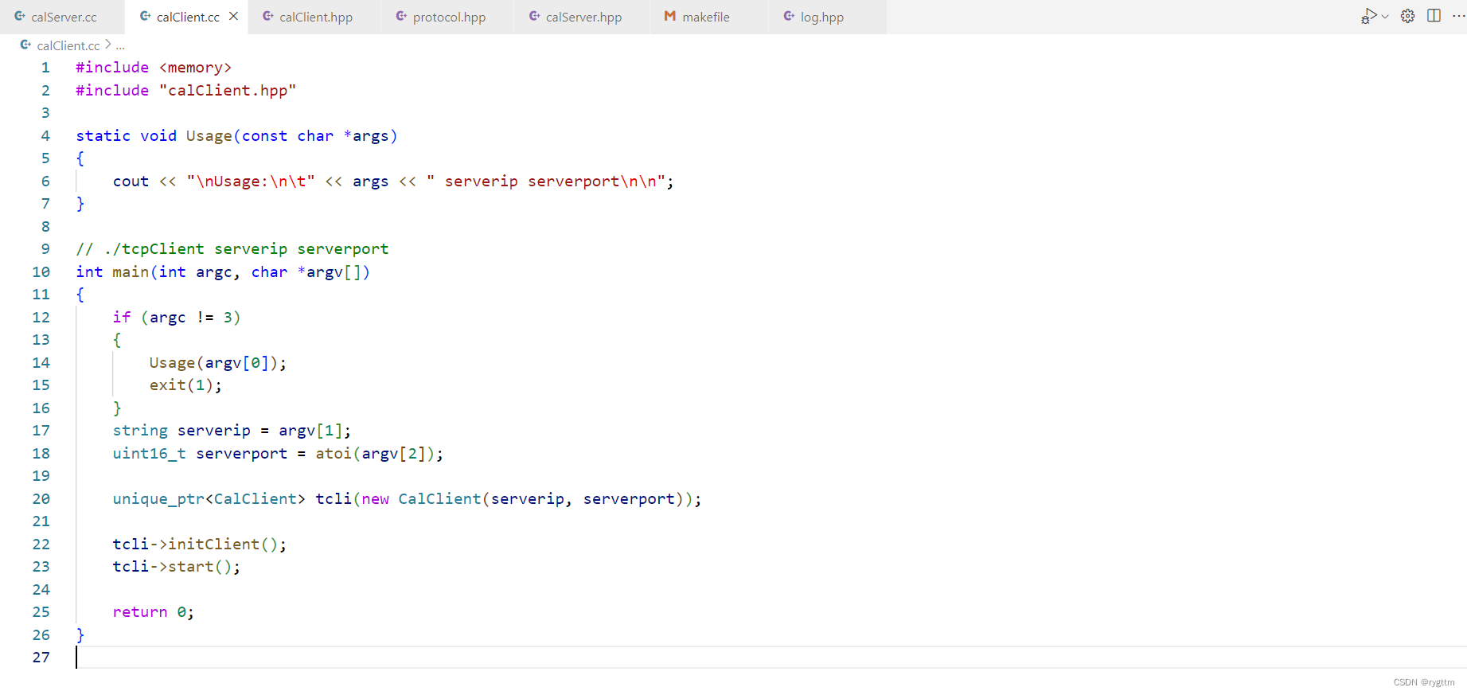Click 'string serverip' declaration on line 17
The height and width of the screenshot is (695, 1467).
tap(181, 431)
